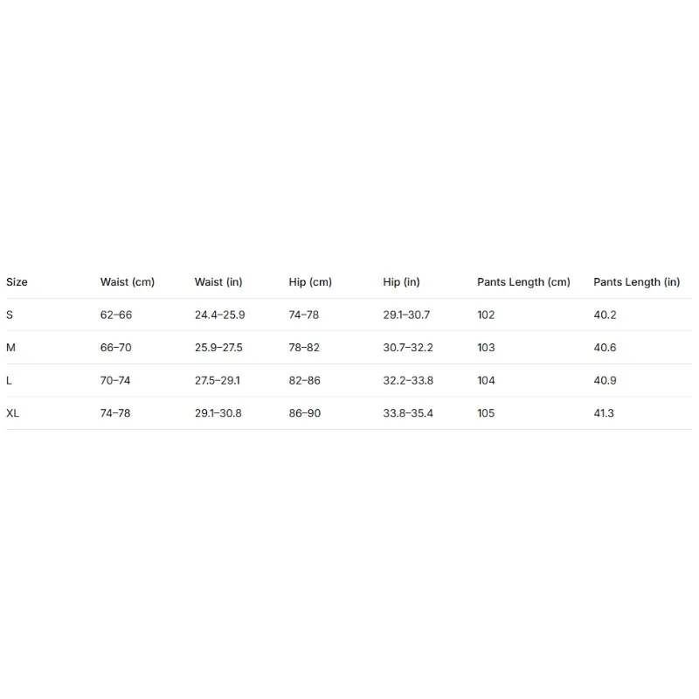Select the L size row label

click(x=9, y=381)
